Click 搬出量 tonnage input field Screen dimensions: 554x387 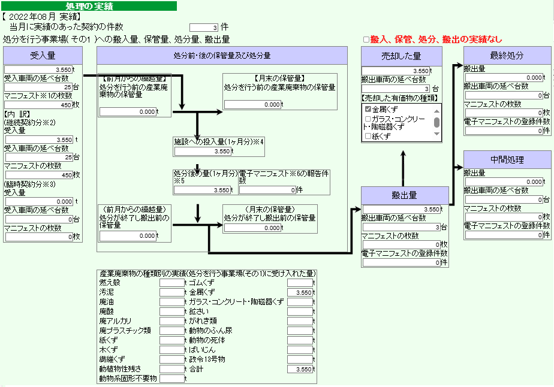click(x=402, y=210)
